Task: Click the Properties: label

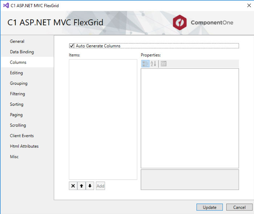Action: click(151, 55)
